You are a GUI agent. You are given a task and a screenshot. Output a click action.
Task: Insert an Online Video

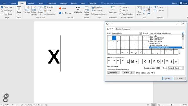86,11
